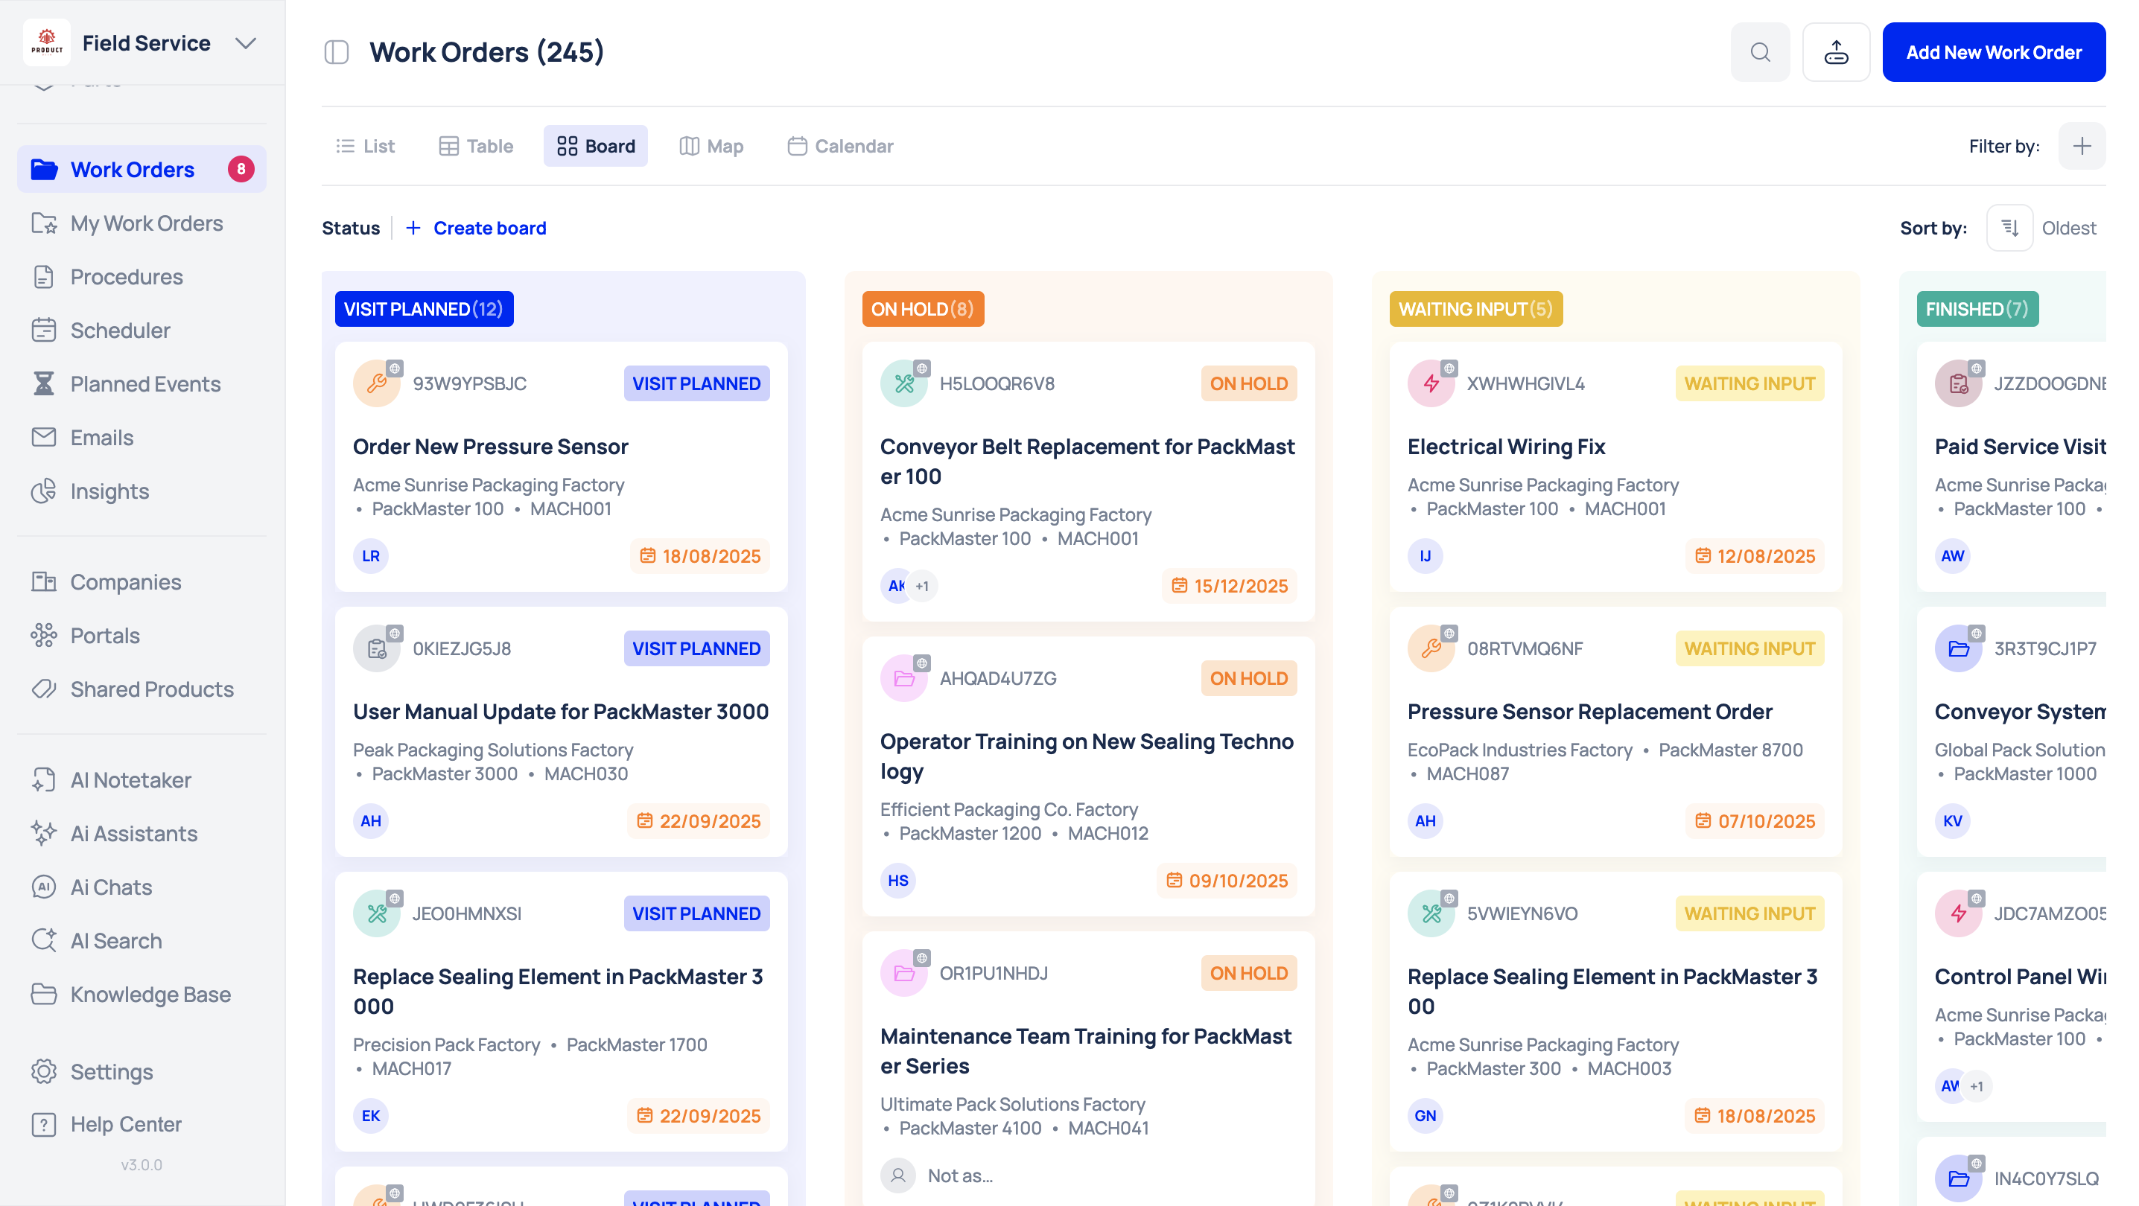Toggle sort order to Oldest
The width and height of the screenshot is (2139, 1206).
[2009, 227]
